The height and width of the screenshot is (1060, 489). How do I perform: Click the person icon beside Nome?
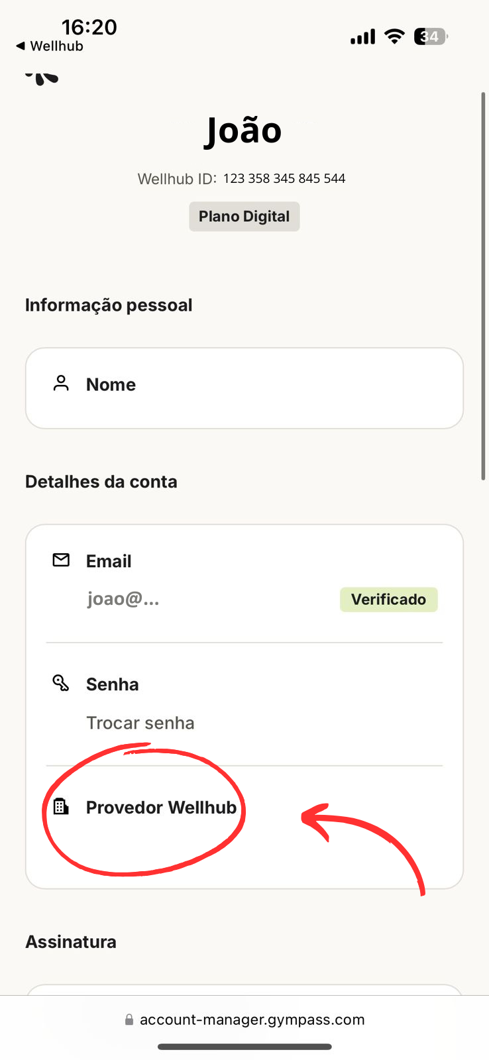click(x=61, y=384)
